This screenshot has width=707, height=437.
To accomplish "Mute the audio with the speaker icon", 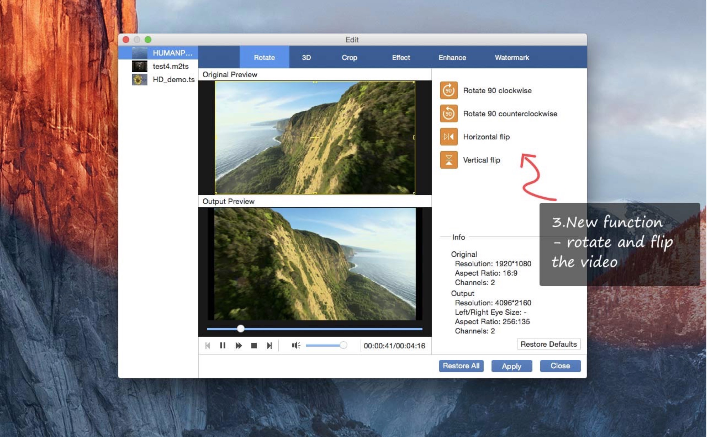I will pos(296,345).
